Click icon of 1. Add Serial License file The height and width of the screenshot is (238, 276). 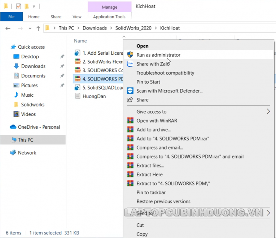point(78,53)
